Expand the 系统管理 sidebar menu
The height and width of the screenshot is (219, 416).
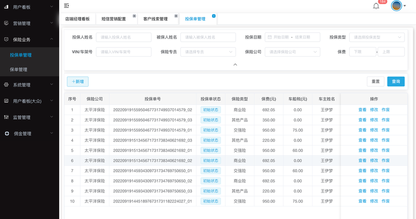51,84
